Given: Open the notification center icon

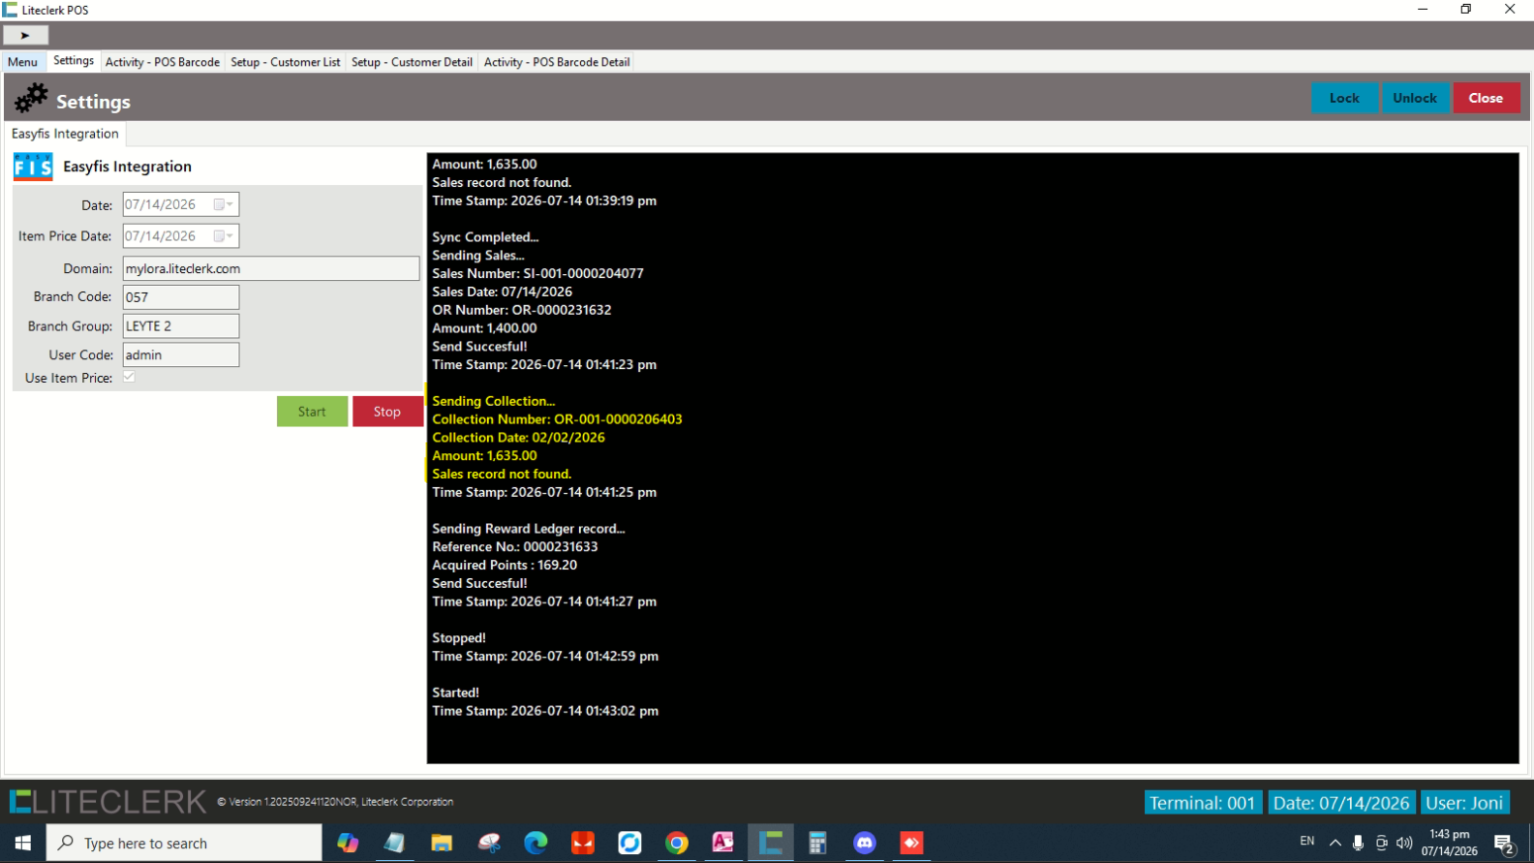Looking at the screenshot, I should (1504, 844).
